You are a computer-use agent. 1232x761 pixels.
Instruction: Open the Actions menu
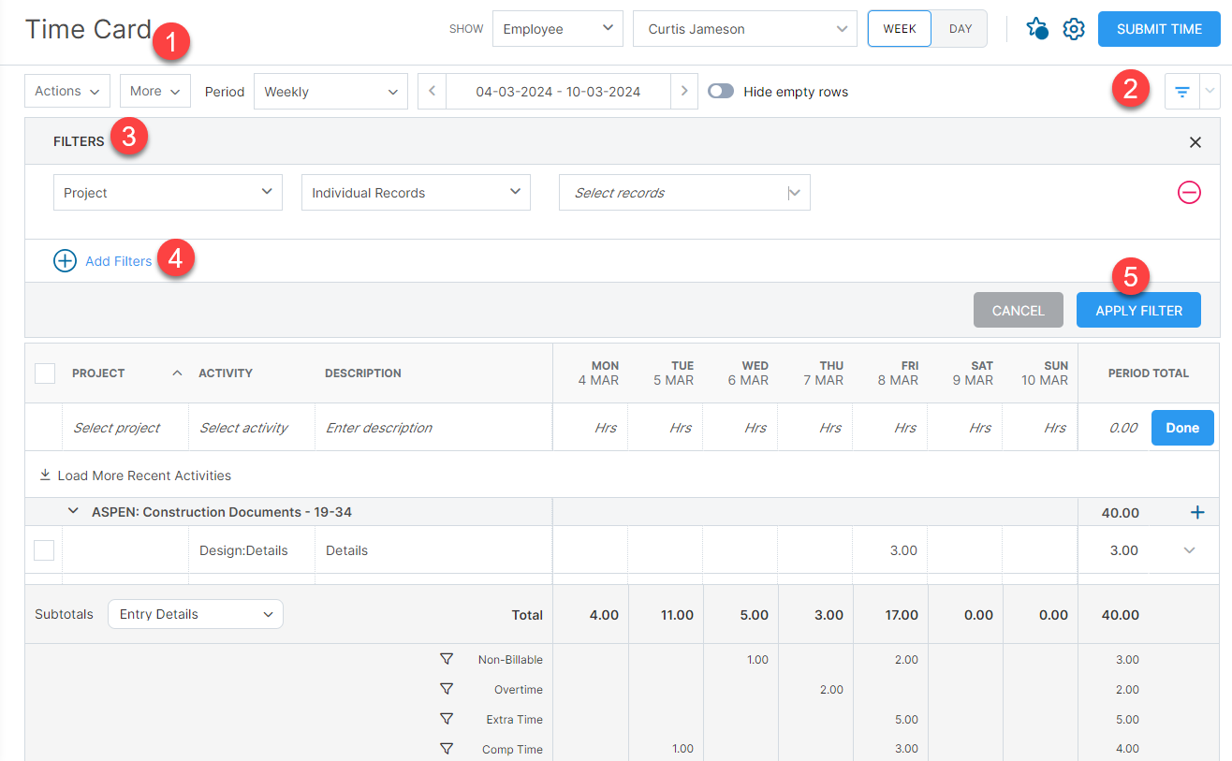(x=67, y=92)
